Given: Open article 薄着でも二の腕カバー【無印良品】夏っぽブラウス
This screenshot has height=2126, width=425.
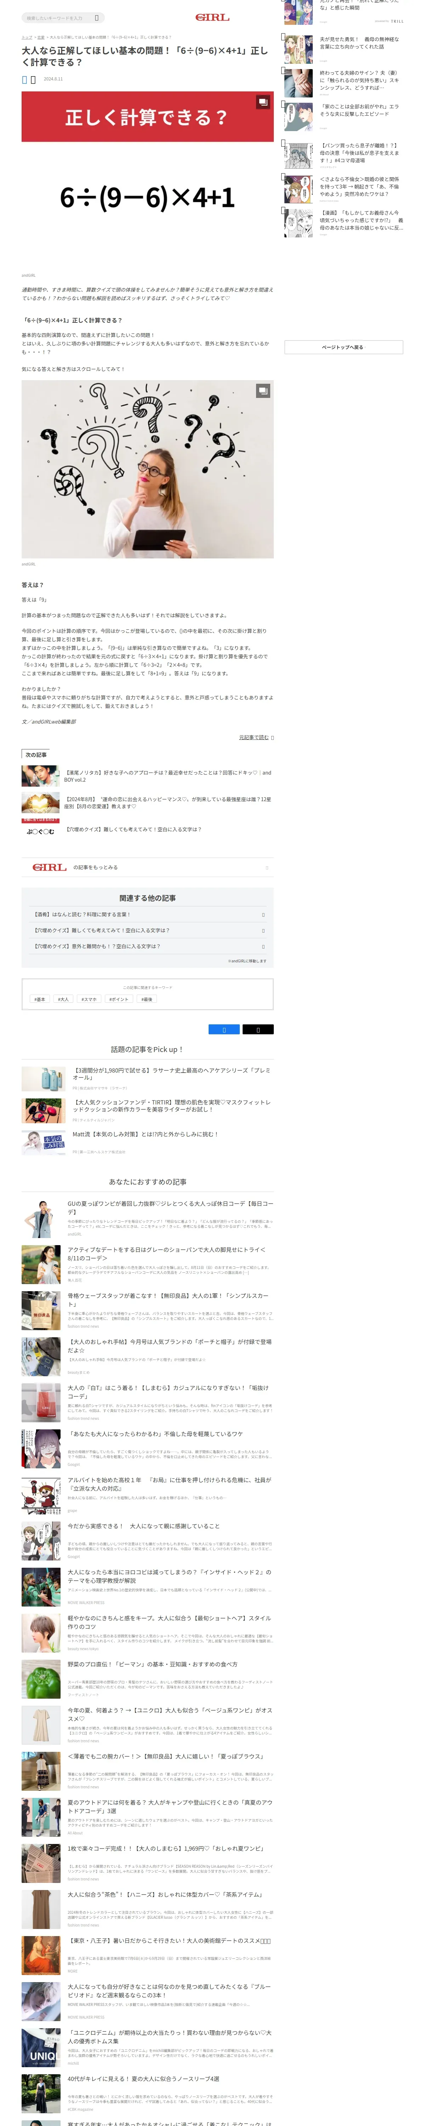Looking at the screenshot, I should pos(165,1756).
